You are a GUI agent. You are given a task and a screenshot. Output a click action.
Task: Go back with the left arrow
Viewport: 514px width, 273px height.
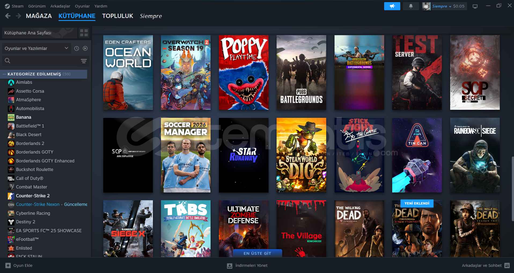[8, 16]
